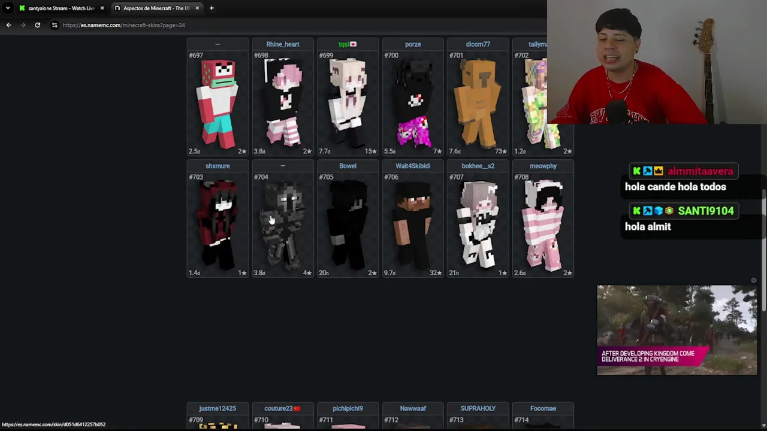Click almmitaavera username in chat
The height and width of the screenshot is (431, 767).
click(700, 171)
